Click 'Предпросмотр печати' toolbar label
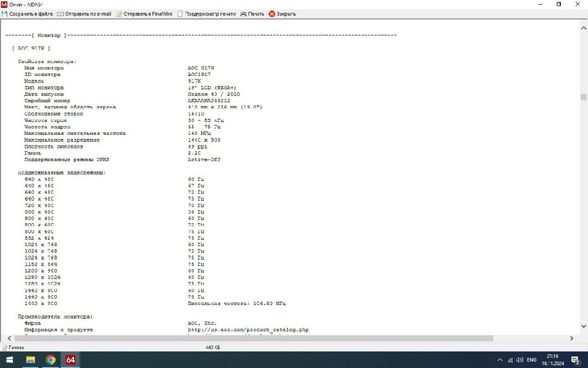This screenshot has width=588, height=368. (211, 14)
